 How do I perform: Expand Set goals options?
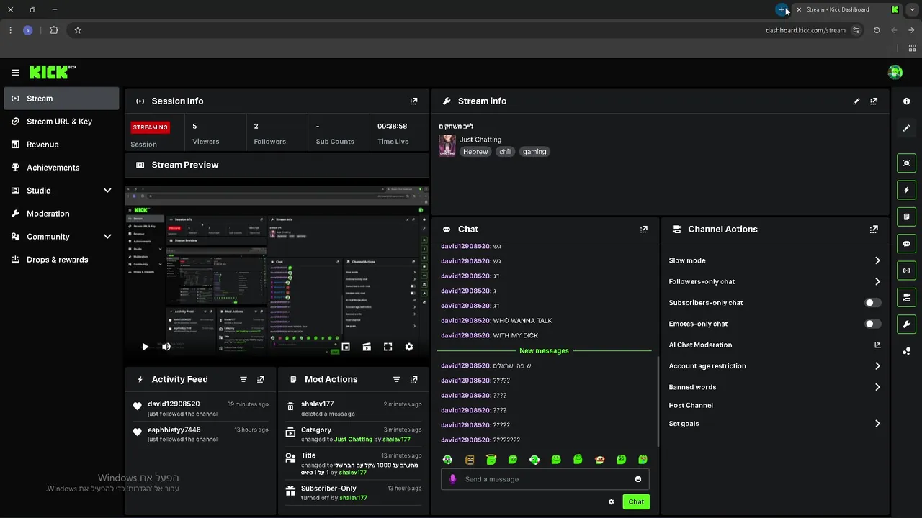coord(877,424)
